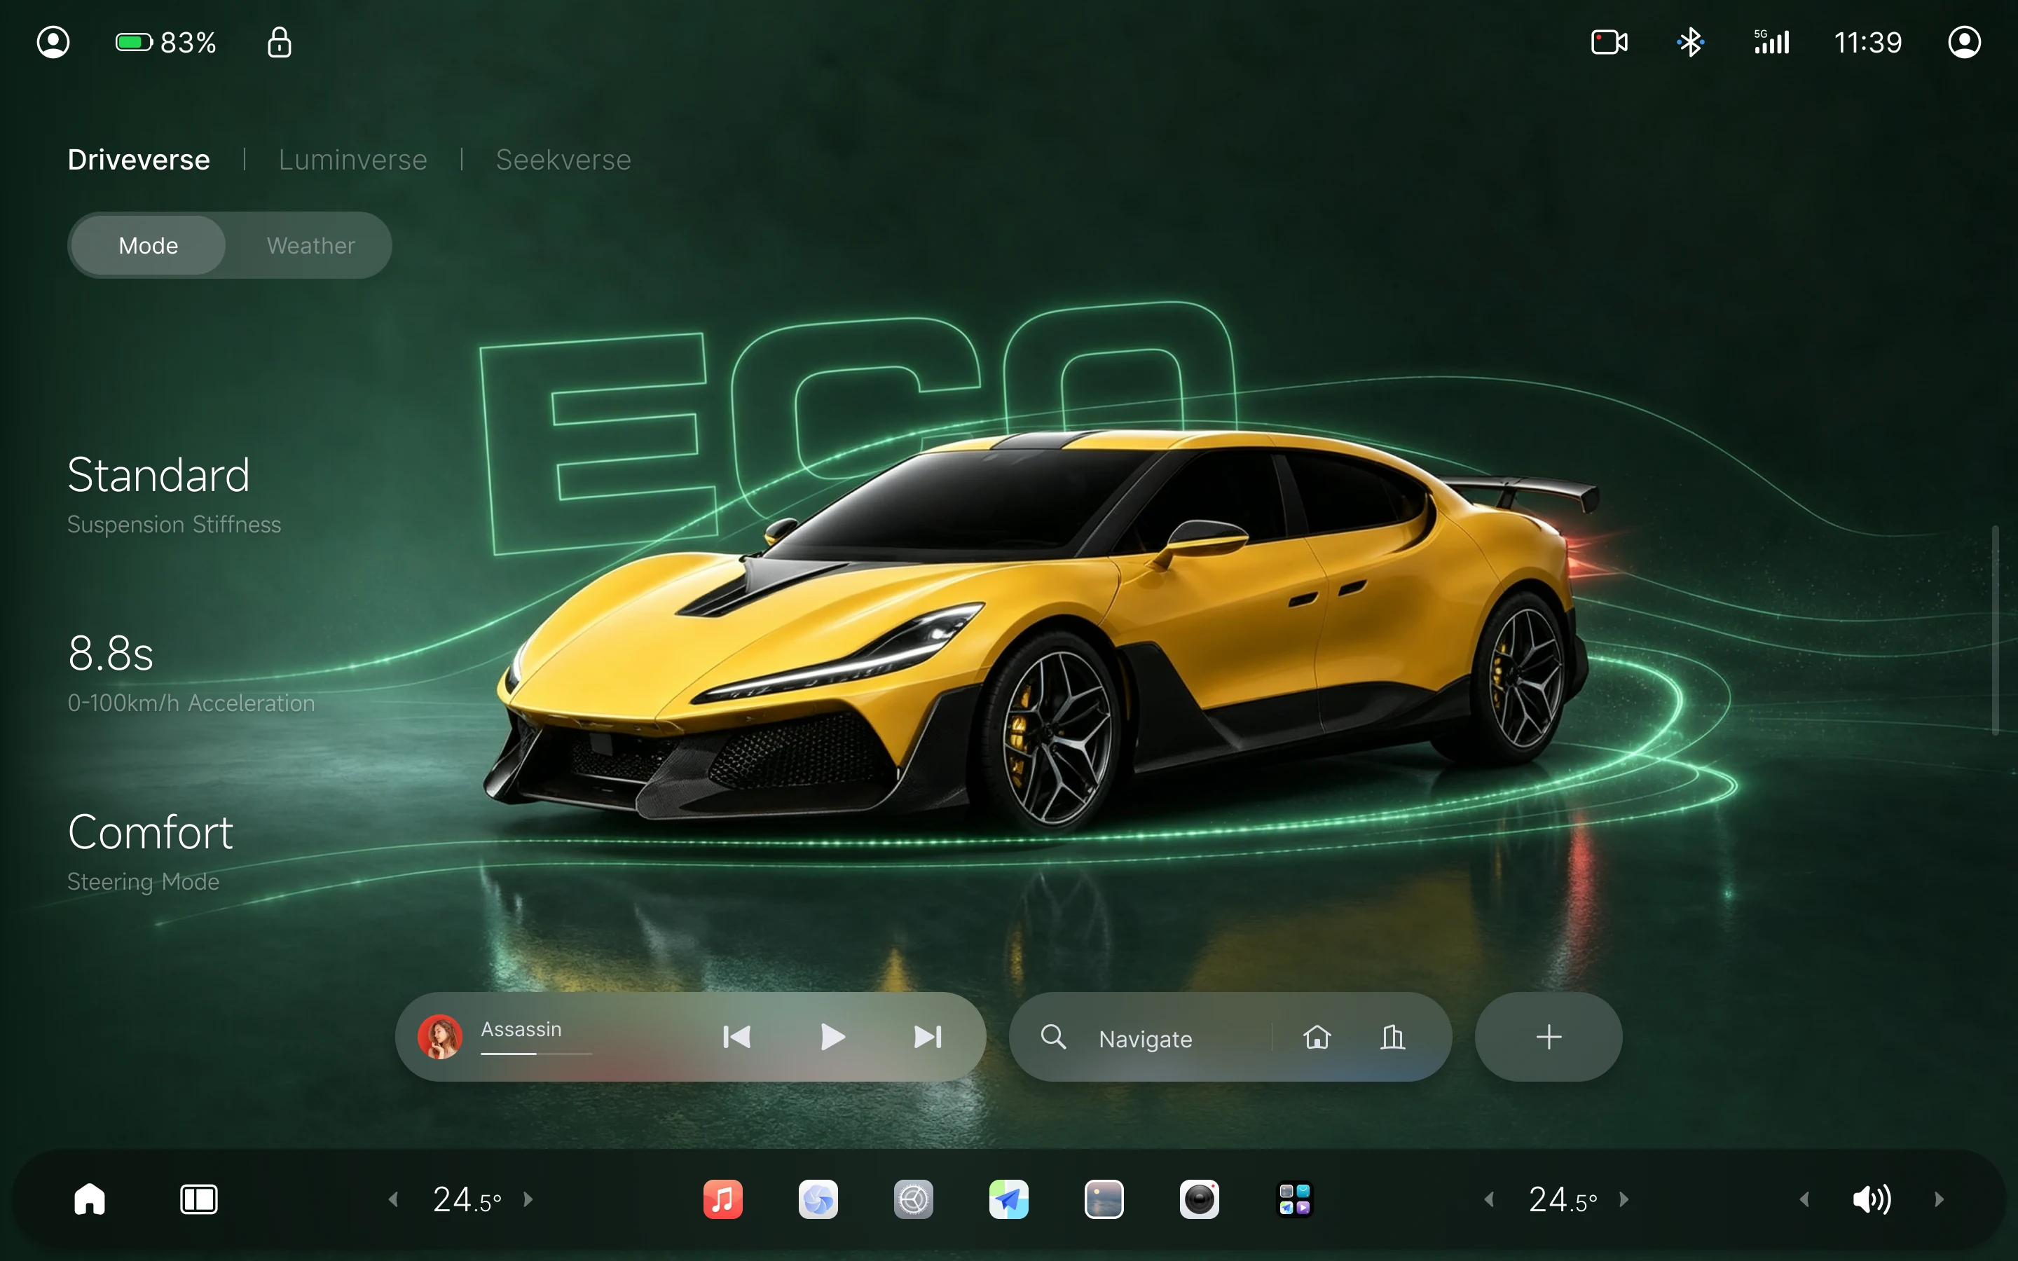Image resolution: width=2018 pixels, height=1261 pixels.
Task: Open the split-view panel icon in the dock
Action: point(198,1199)
